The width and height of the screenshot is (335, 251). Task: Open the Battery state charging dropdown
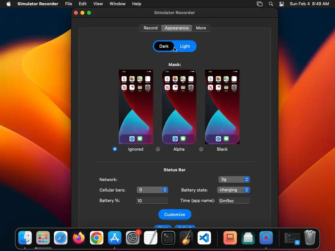coord(234,190)
